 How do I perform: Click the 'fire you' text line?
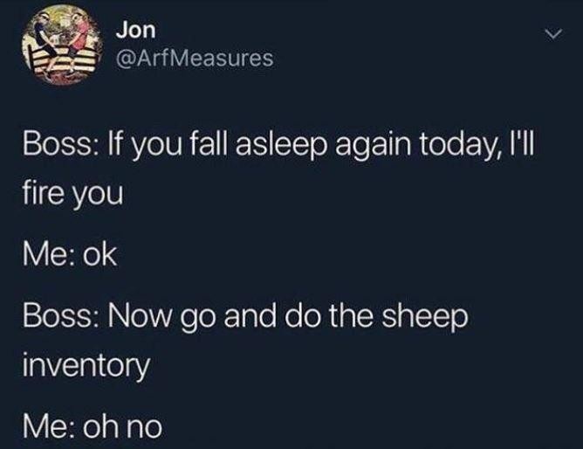pos(72,195)
